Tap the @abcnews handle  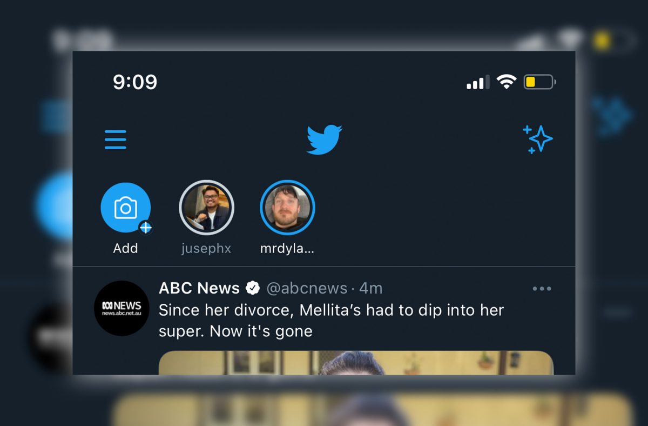(306, 289)
